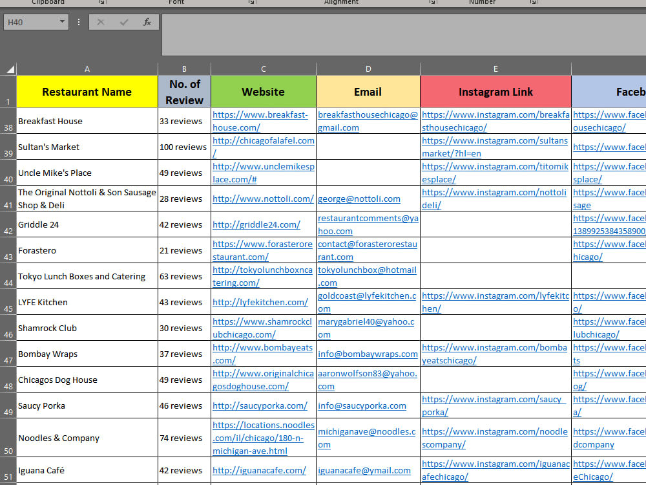This screenshot has height=485, width=646.
Task: Select column A header
Action: 87,69
